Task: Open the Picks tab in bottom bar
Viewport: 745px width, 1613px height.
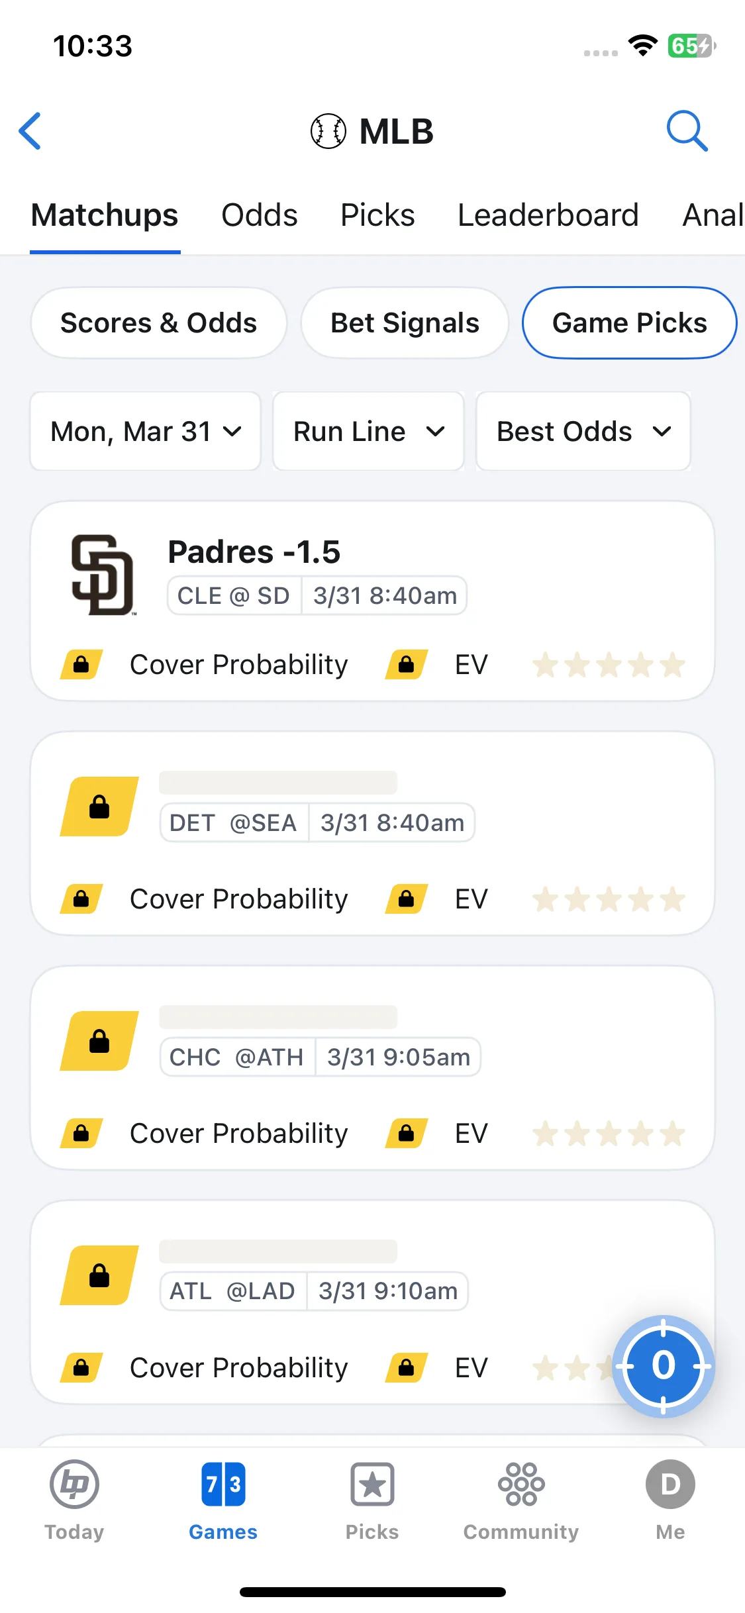Action: tap(372, 1500)
